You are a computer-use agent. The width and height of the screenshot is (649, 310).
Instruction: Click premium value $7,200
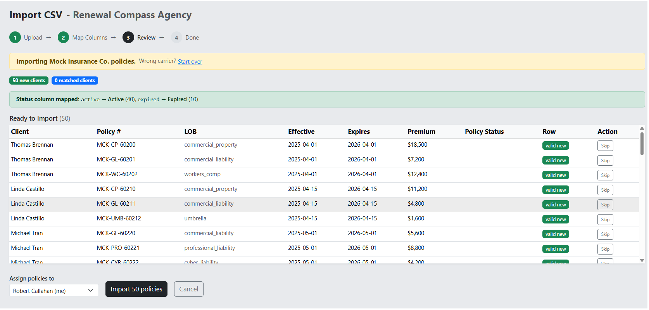[416, 159]
